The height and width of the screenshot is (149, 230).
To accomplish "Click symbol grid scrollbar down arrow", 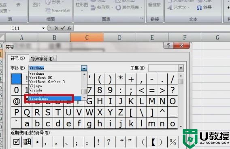I will coord(181,126).
